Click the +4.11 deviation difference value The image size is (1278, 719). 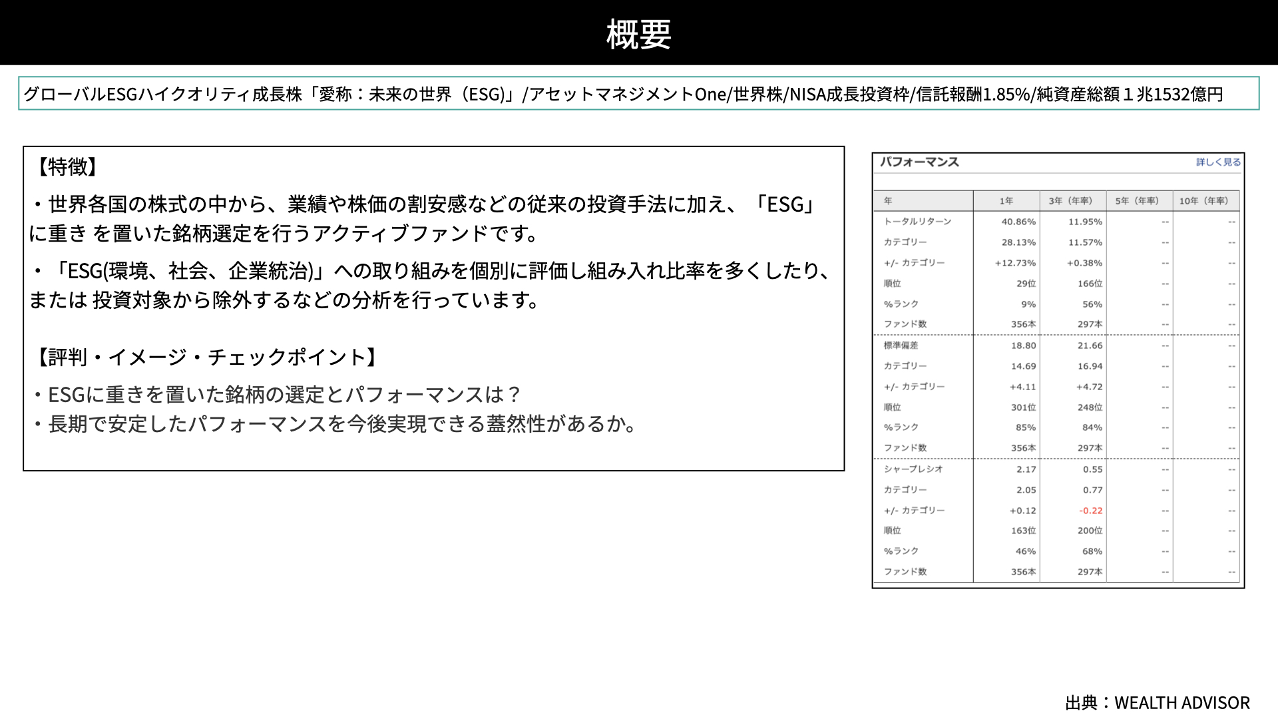(1022, 387)
